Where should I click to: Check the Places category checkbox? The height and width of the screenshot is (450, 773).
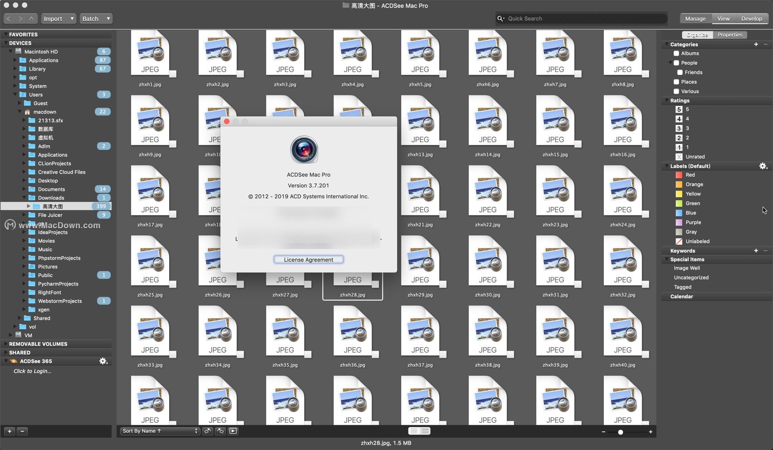(676, 82)
